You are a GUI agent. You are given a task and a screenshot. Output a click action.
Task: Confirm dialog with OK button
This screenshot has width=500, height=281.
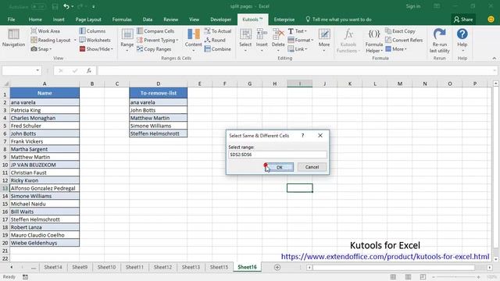tap(280, 167)
